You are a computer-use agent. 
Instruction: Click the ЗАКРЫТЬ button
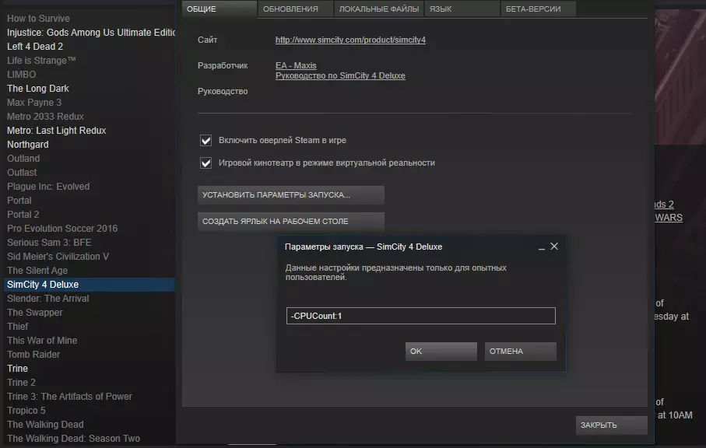(612, 425)
